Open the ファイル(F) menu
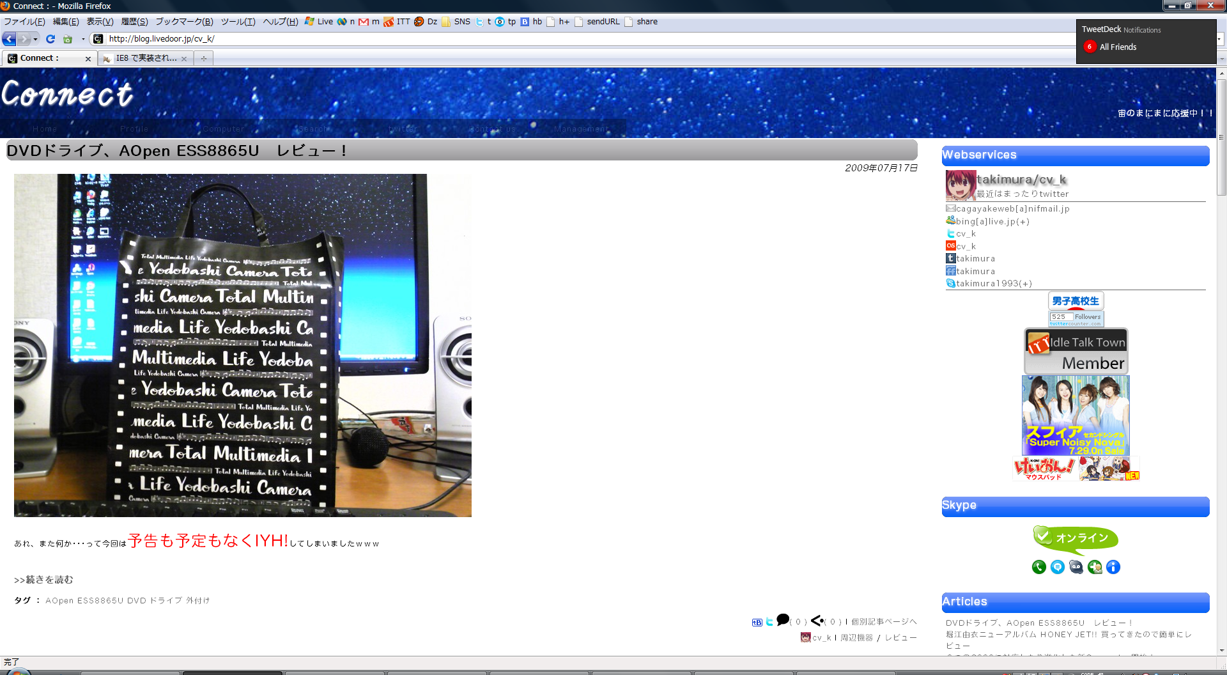 point(24,21)
